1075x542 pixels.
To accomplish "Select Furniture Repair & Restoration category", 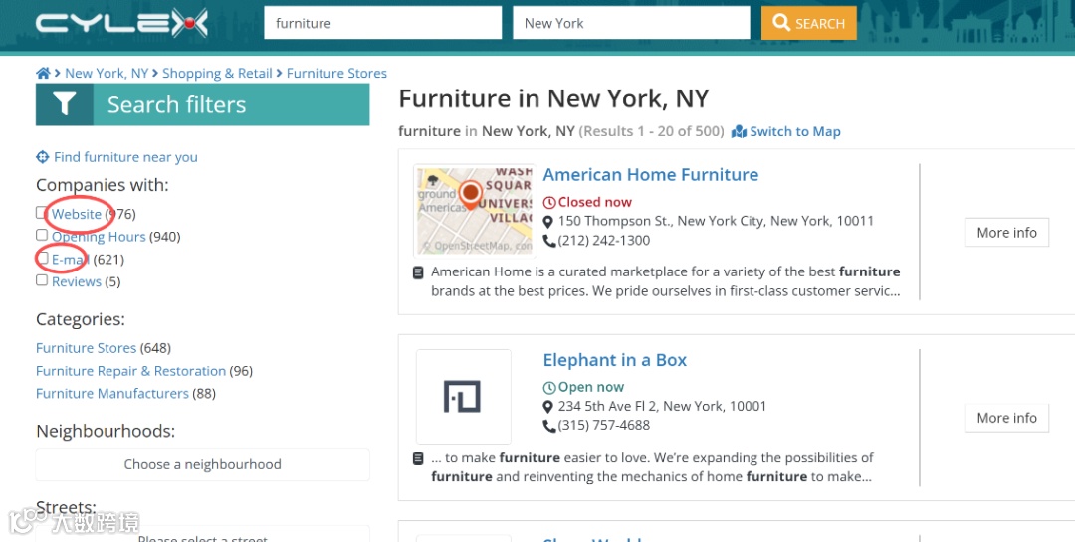I will coord(130,371).
